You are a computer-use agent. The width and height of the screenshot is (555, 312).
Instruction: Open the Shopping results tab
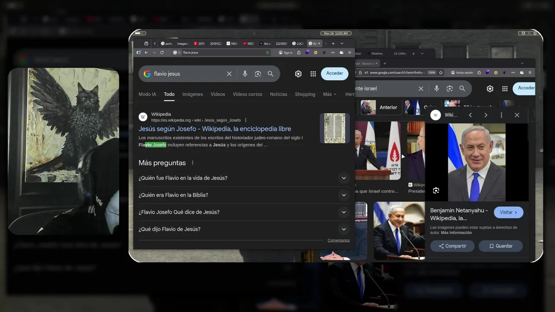[305, 94]
